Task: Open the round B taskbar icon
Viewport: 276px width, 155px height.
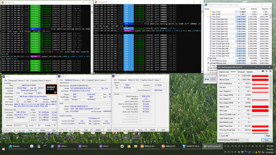Action: pyautogui.click(x=122, y=146)
